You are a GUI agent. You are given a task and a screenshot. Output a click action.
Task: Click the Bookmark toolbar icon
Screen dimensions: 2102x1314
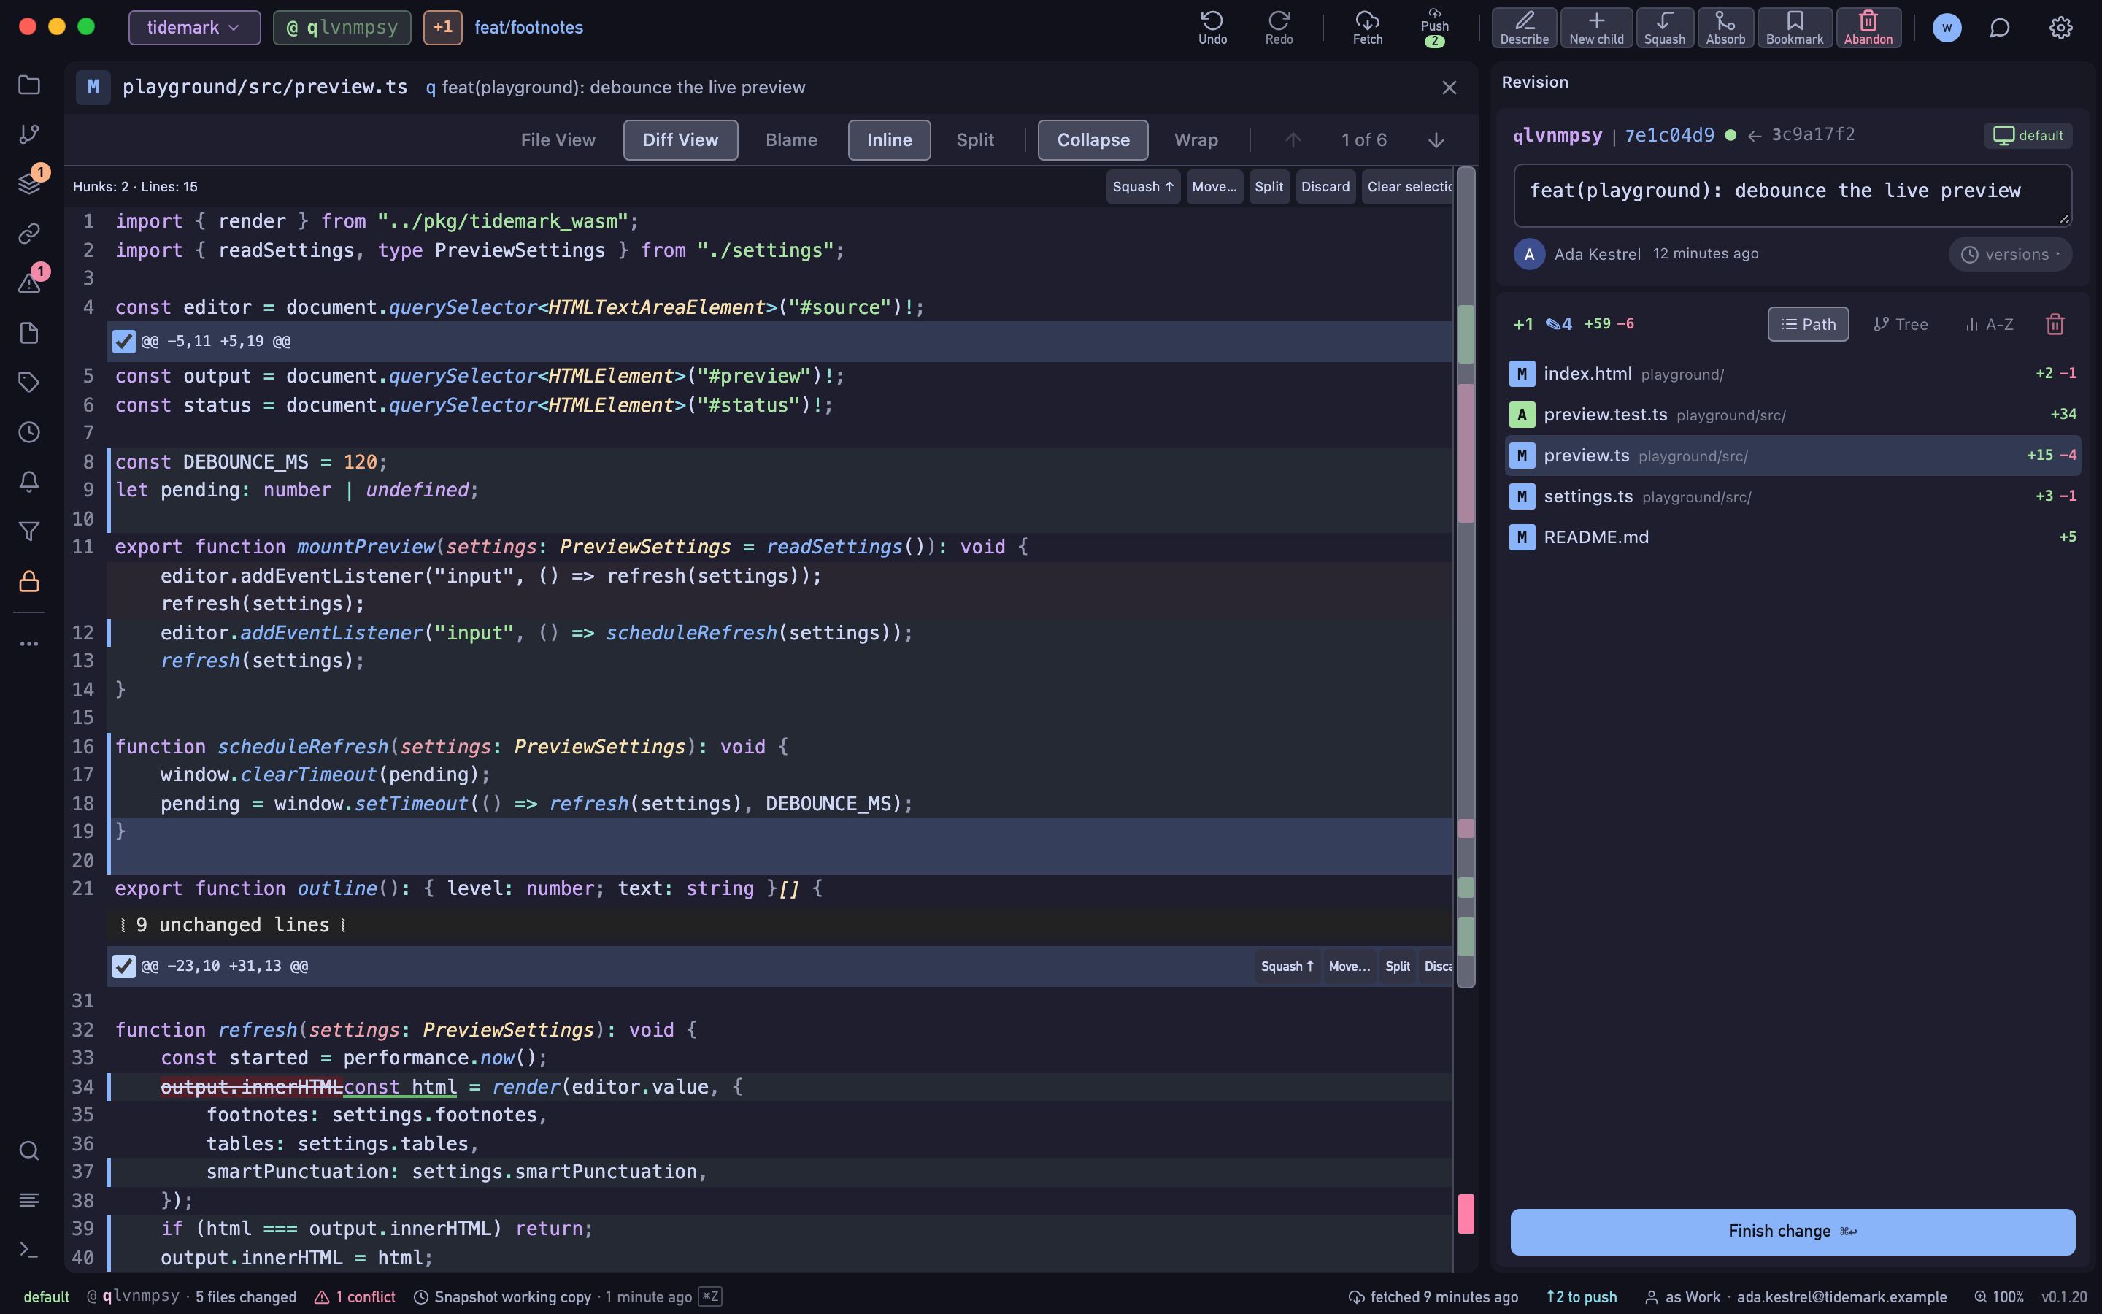coord(1795,27)
